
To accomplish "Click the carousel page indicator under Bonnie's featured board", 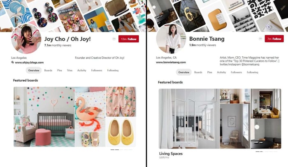I will pyautogui.click(x=266, y=151).
